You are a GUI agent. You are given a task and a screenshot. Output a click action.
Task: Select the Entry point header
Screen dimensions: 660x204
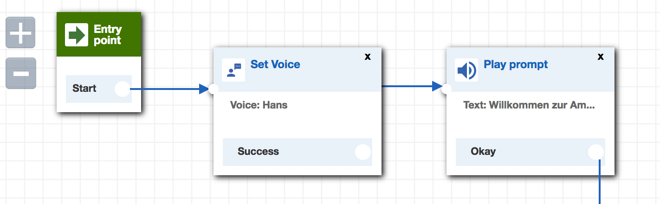pos(99,35)
